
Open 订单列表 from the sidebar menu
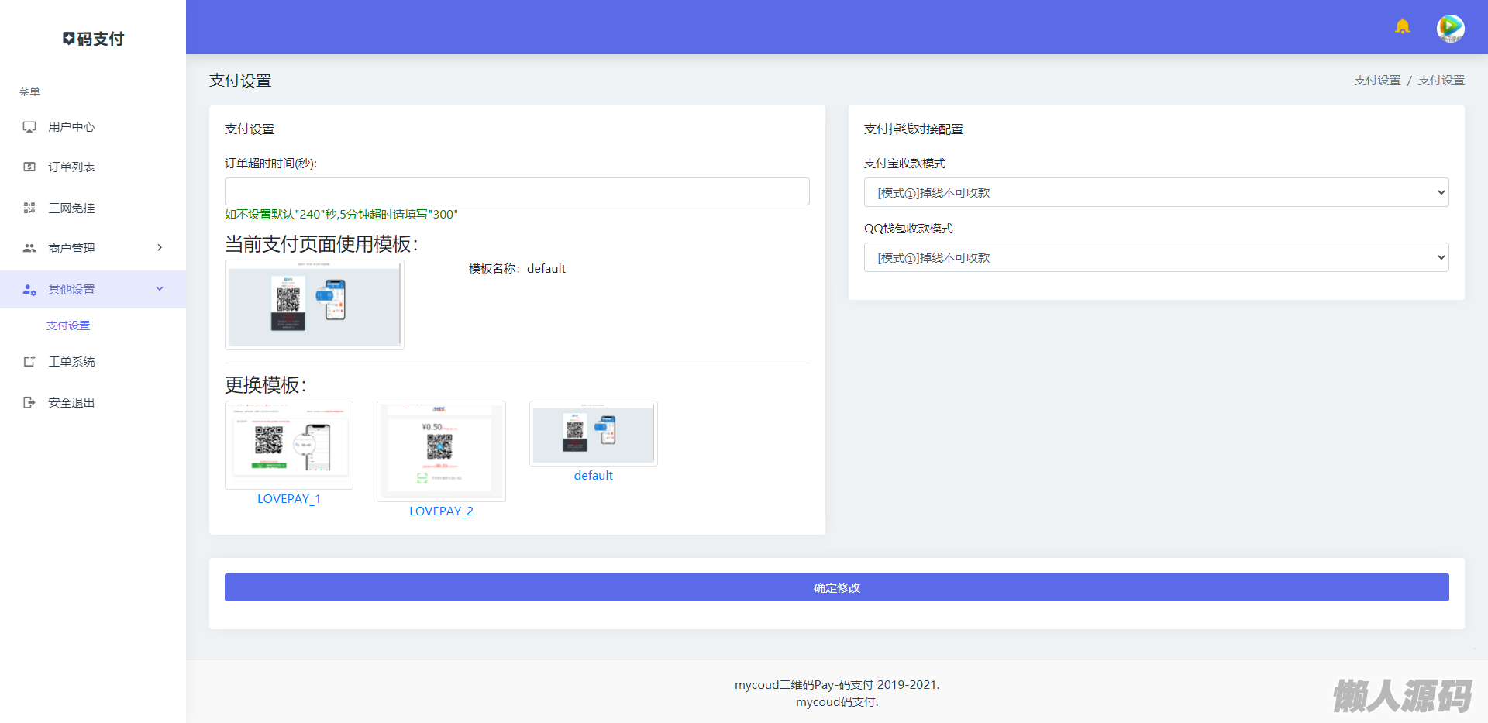click(x=71, y=167)
